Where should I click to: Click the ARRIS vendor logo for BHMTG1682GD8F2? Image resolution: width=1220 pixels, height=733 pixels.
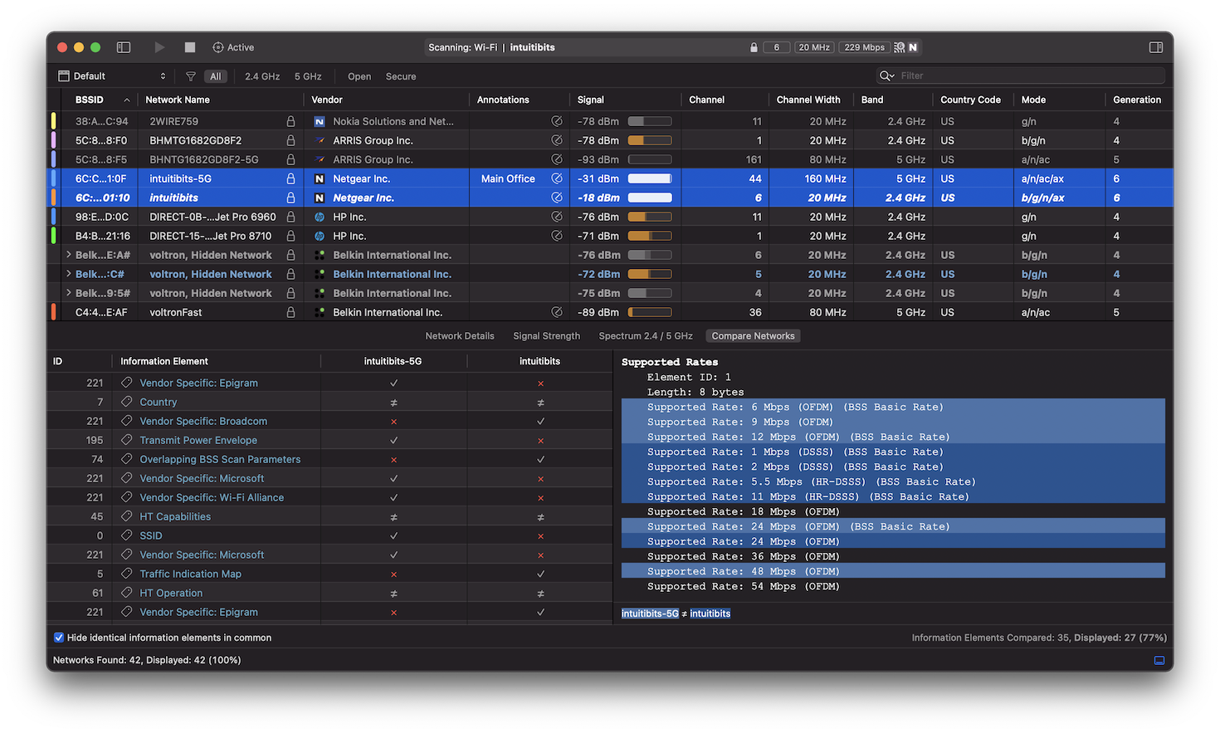[320, 140]
